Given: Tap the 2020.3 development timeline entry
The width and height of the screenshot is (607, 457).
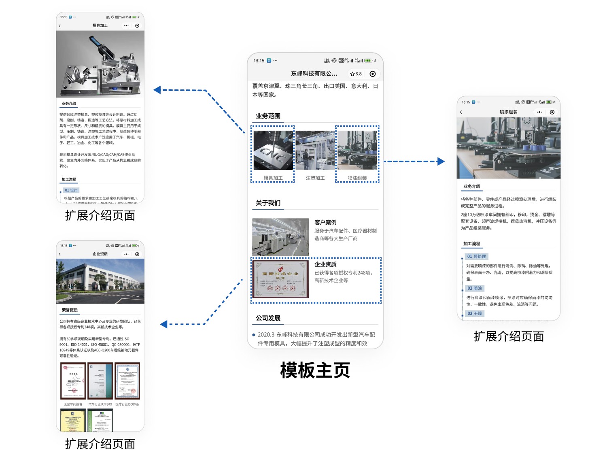Looking at the screenshot, I should pyautogui.click(x=314, y=339).
